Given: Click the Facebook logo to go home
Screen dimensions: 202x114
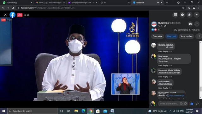Looking at the screenshot, I should point(13,15).
